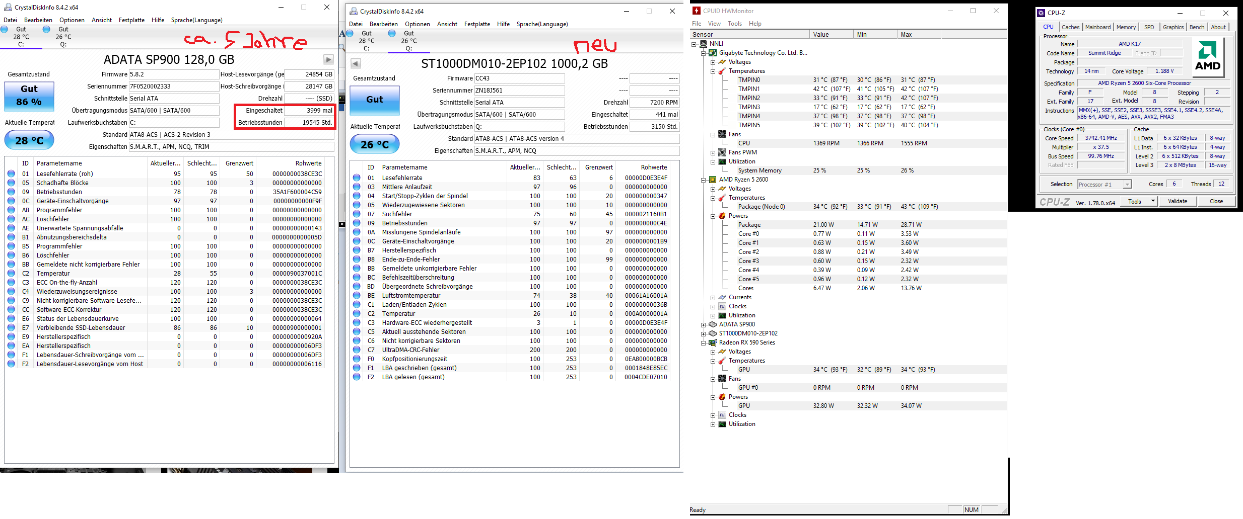
Task: Click the status circle for Lesefehlerrate (roh) row
Action: coord(11,174)
